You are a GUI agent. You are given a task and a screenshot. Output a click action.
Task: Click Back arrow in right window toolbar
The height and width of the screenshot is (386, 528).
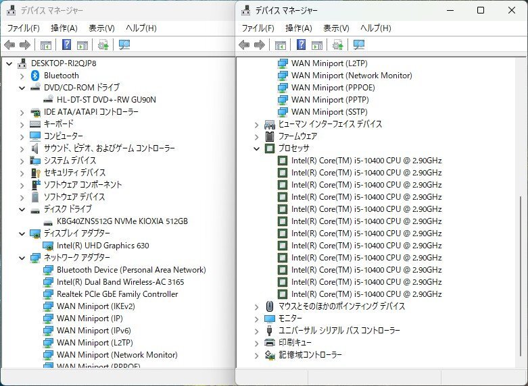pyautogui.click(x=244, y=45)
